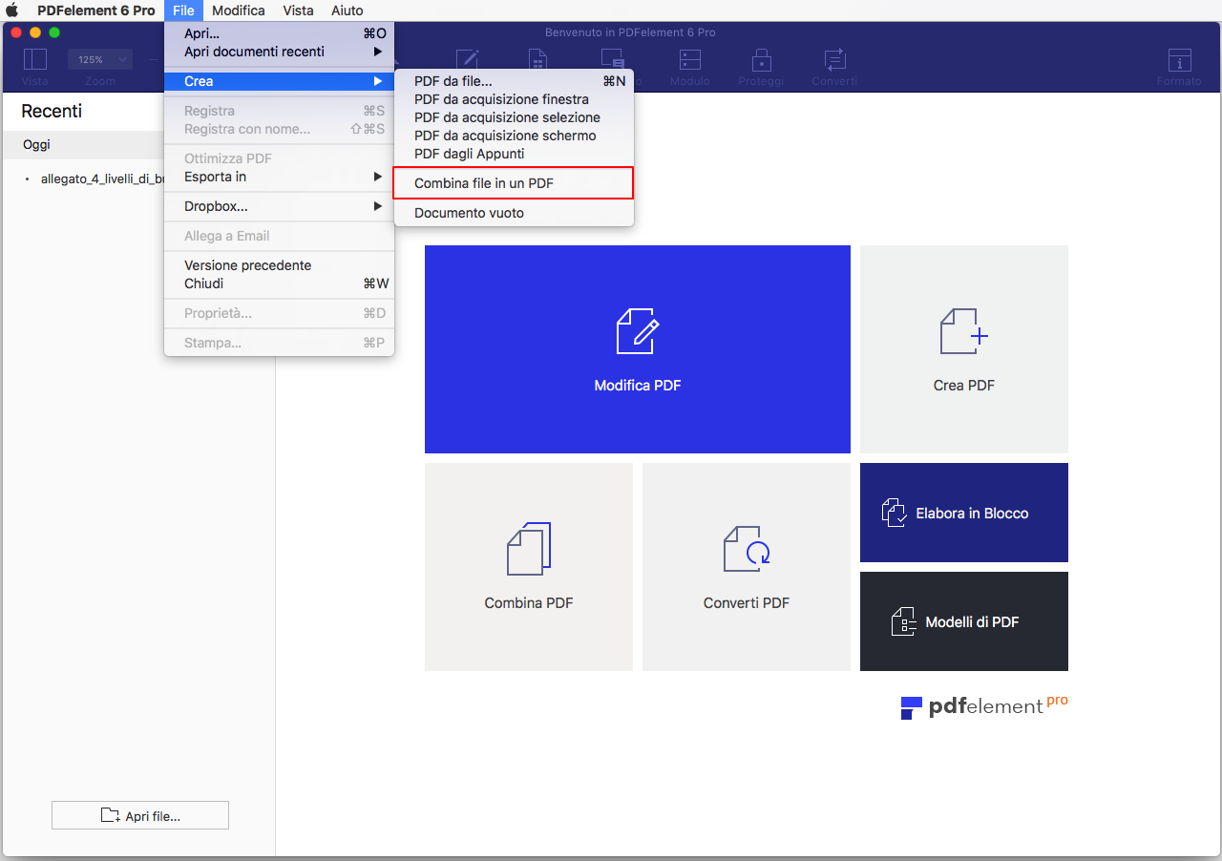Expand Apri documenti recenti submenu
This screenshot has width=1222, height=861.
tap(279, 52)
